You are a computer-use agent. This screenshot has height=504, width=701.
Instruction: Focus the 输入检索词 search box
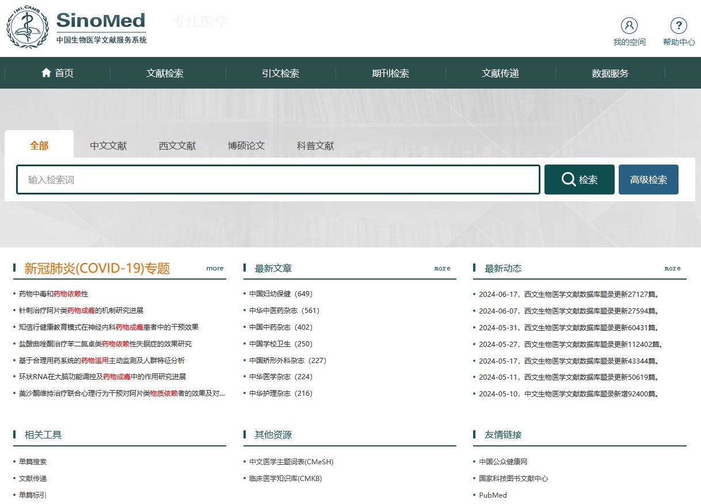click(x=278, y=180)
